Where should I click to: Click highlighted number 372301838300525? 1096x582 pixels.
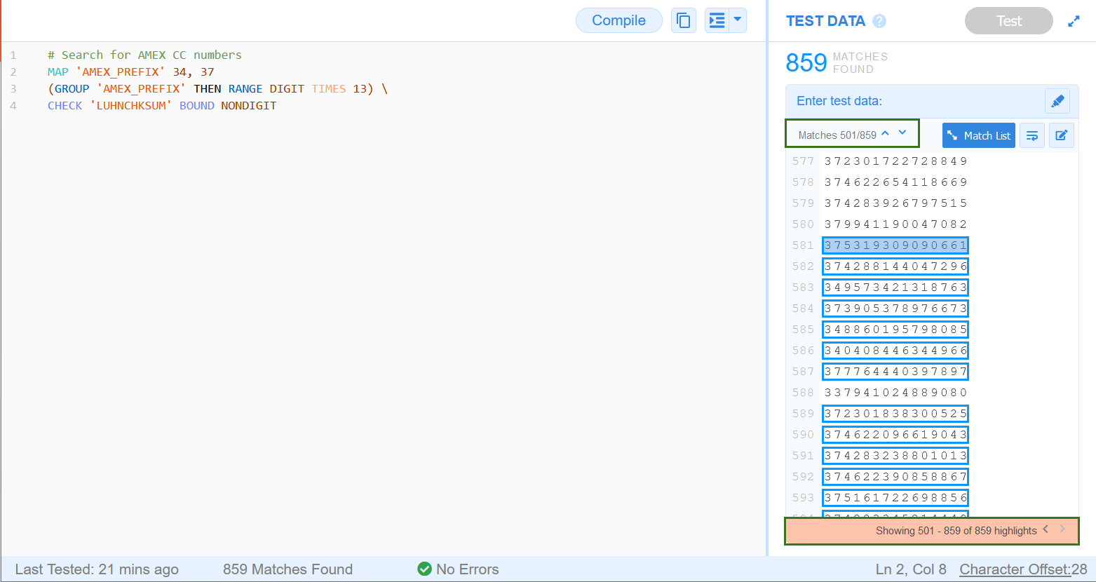(x=895, y=414)
